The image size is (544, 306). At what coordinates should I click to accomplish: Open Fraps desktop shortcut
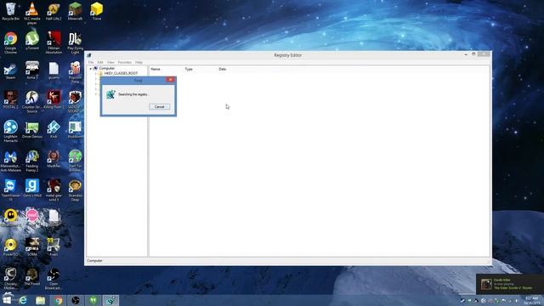coord(54,247)
